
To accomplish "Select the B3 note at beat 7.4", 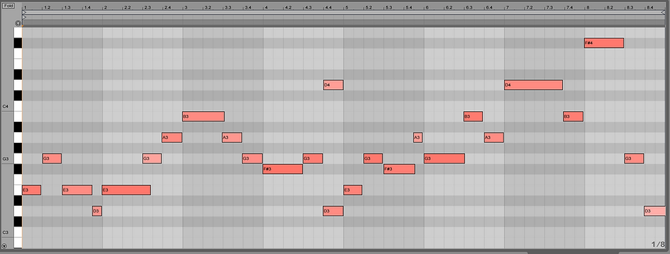I will (x=574, y=117).
